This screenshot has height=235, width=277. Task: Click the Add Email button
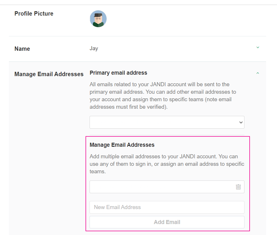pos(167,222)
